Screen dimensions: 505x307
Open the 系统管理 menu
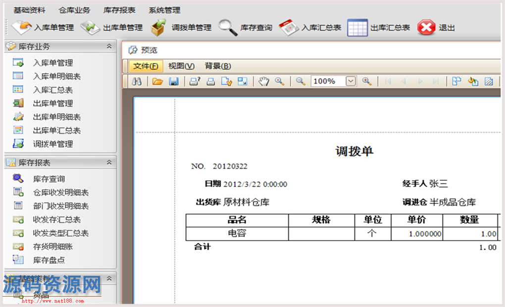164,10
